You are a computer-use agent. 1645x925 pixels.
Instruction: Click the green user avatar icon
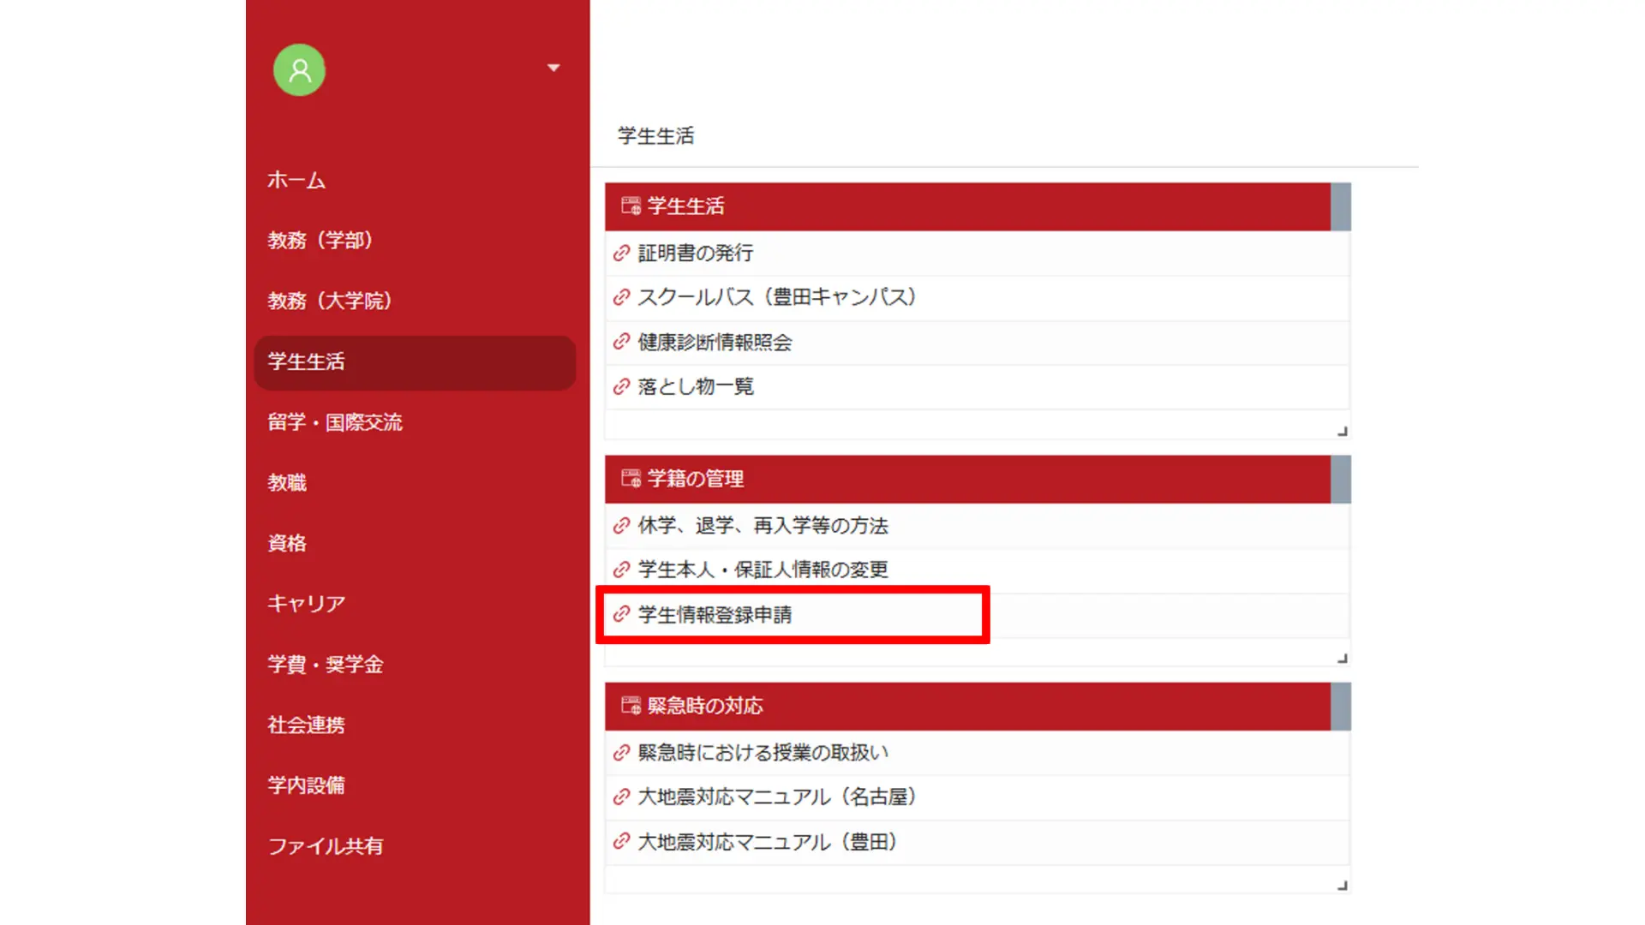(x=299, y=70)
